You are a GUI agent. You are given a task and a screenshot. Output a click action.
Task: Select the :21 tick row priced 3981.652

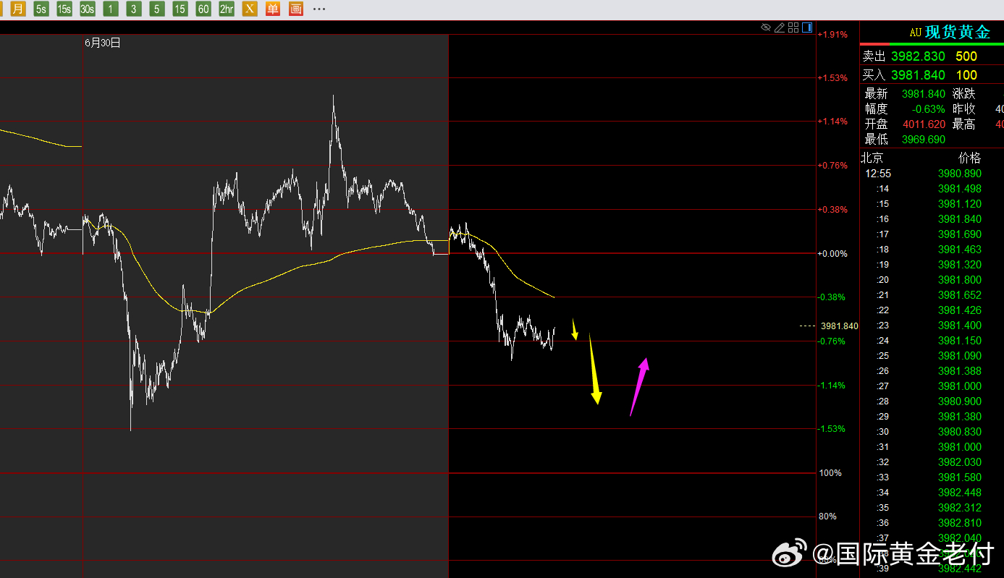(932, 295)
